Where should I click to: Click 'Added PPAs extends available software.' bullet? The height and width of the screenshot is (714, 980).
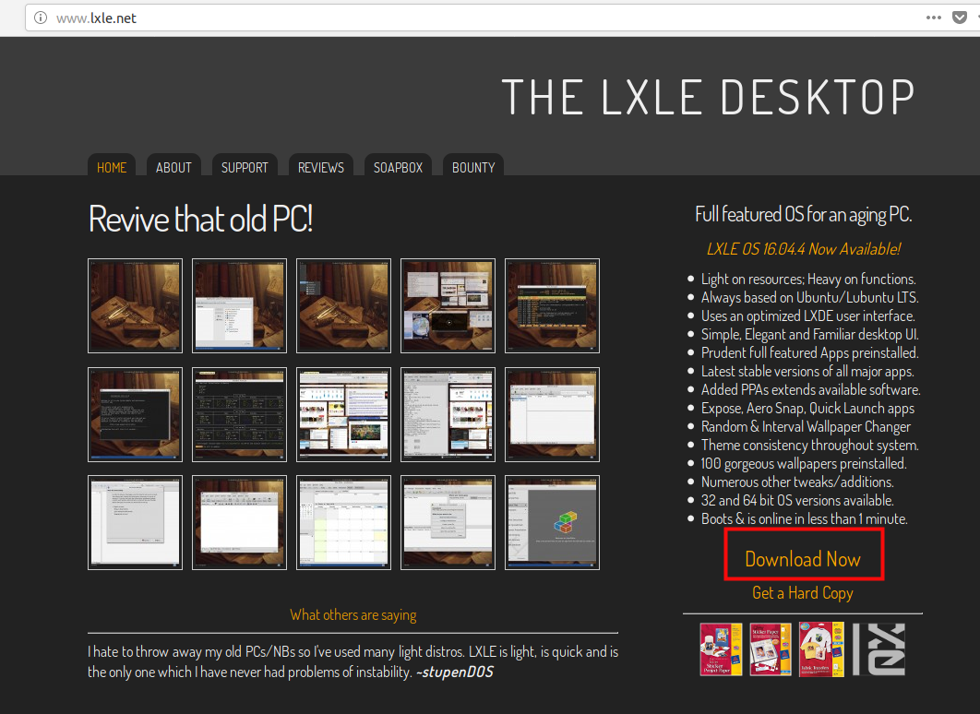point(810,389)
